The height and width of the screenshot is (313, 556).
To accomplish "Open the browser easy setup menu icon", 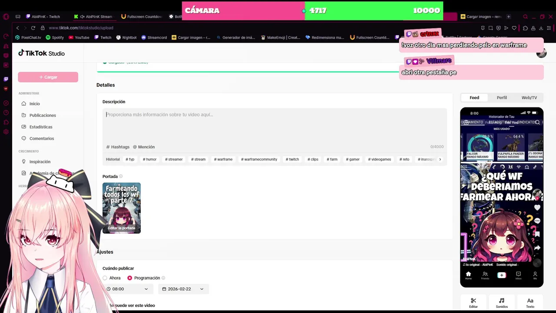I will 549,28.
